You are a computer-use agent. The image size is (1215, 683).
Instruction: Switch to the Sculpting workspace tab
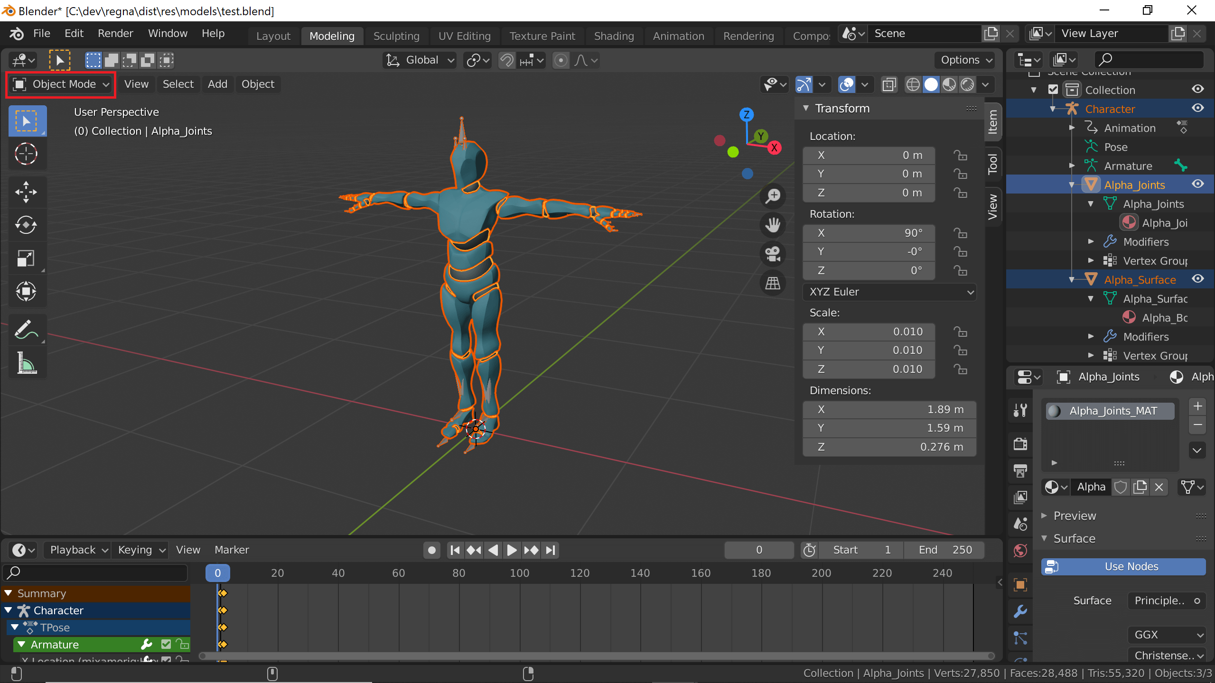pos(396,36)
